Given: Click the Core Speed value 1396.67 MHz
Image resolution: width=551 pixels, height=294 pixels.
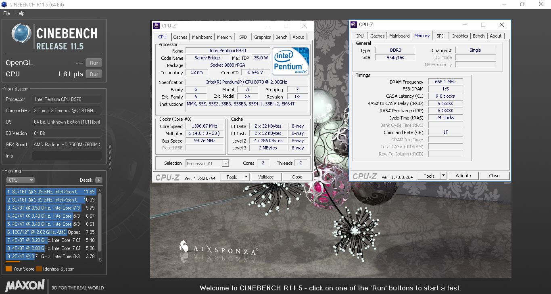Looking at the screenshot, I should (x=205, y=126).
